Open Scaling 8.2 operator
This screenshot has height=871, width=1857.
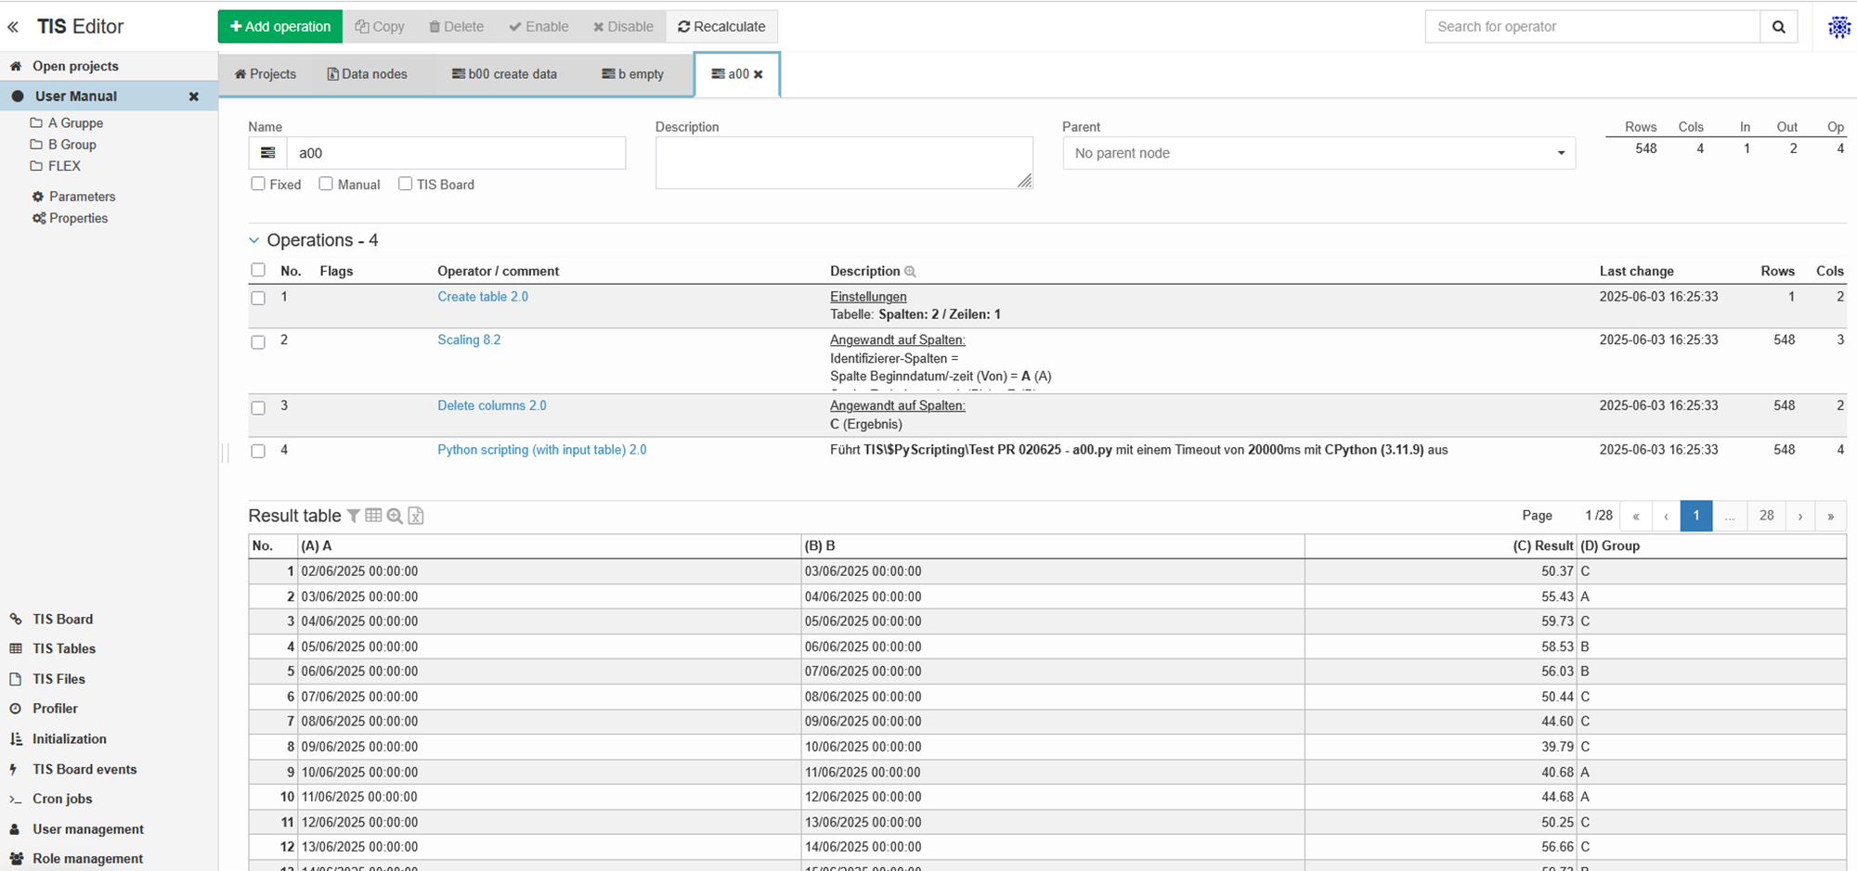tap(469, 340)
